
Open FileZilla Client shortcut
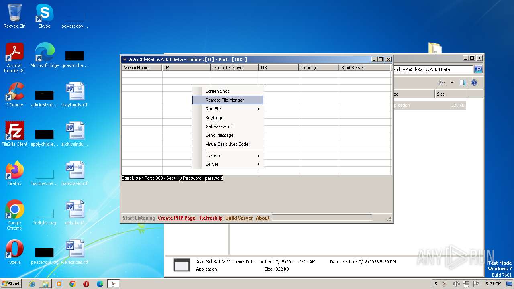[x=14, y=134]
